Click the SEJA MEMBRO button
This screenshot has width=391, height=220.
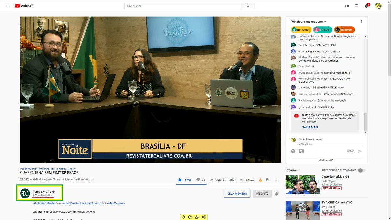click(x=237, y=194)
